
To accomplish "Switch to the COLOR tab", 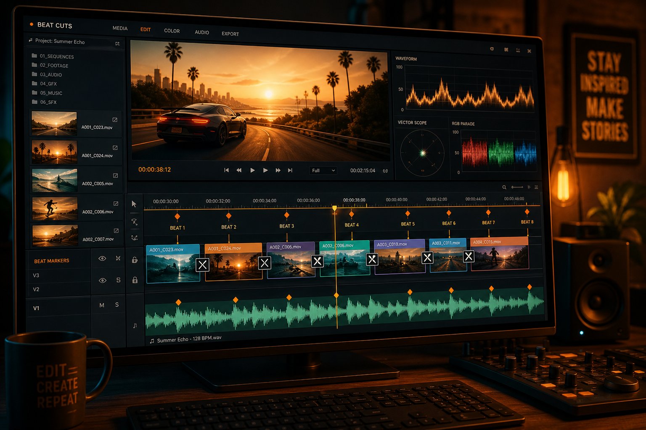I will pyautogui.click(x=172, y=31).
